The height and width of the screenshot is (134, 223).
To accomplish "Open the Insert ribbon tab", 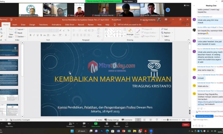I will pos(15,25).
